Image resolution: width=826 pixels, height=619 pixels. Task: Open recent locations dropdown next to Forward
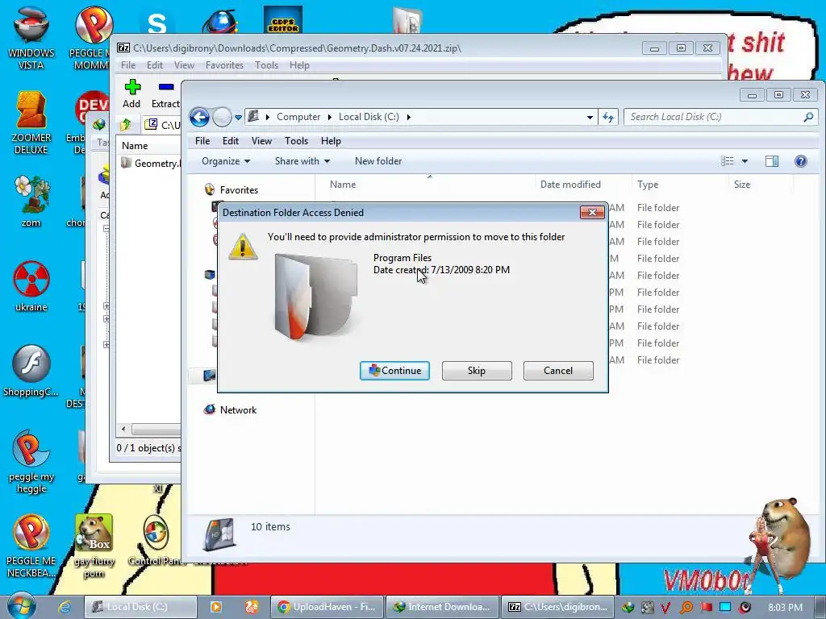click(x=238, y=118)
